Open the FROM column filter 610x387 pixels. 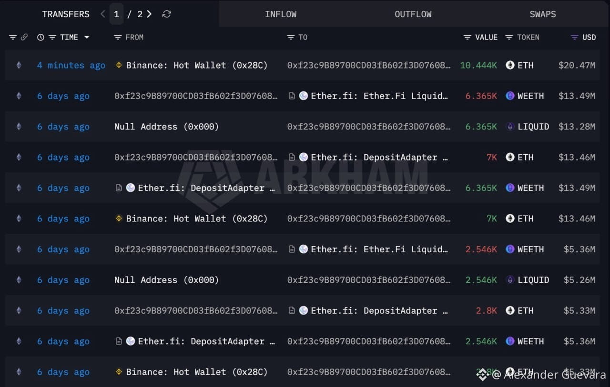click(118, 37)
